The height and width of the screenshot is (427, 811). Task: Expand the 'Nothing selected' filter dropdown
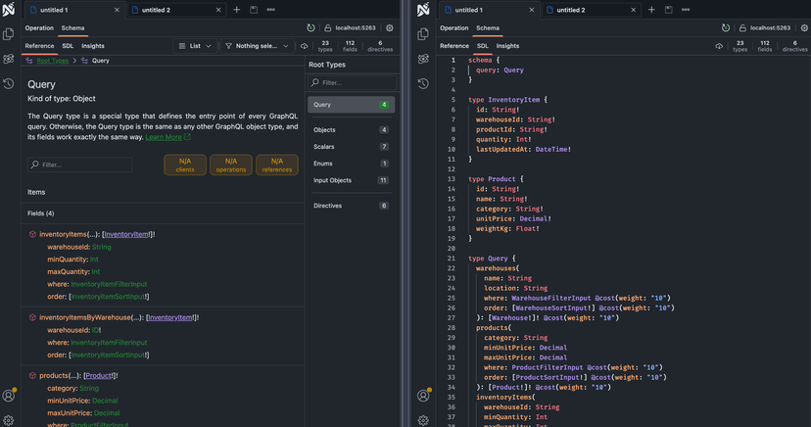click(257, 46)
